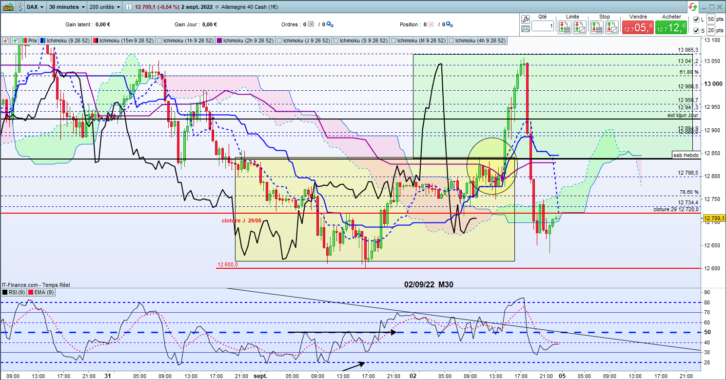Click the 'Gain Jour : 0,00 €' readout

click(x=196, y=24)
